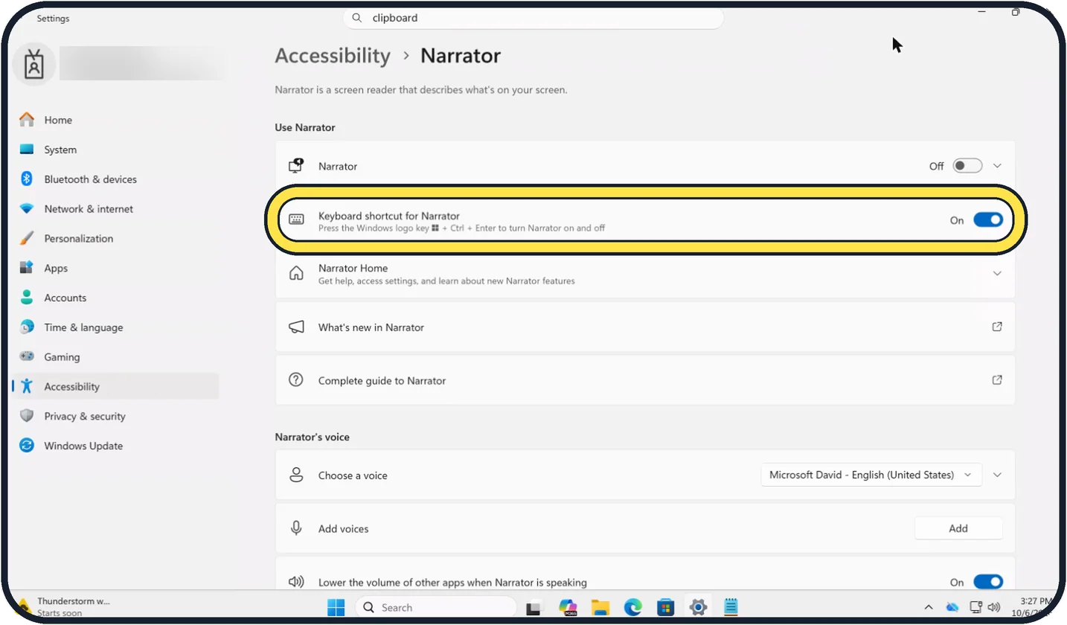Image resolution: width=1067 pixels, height=625 pixels.
Task: Click the Windows Update icon
Action: pos(27,446)
